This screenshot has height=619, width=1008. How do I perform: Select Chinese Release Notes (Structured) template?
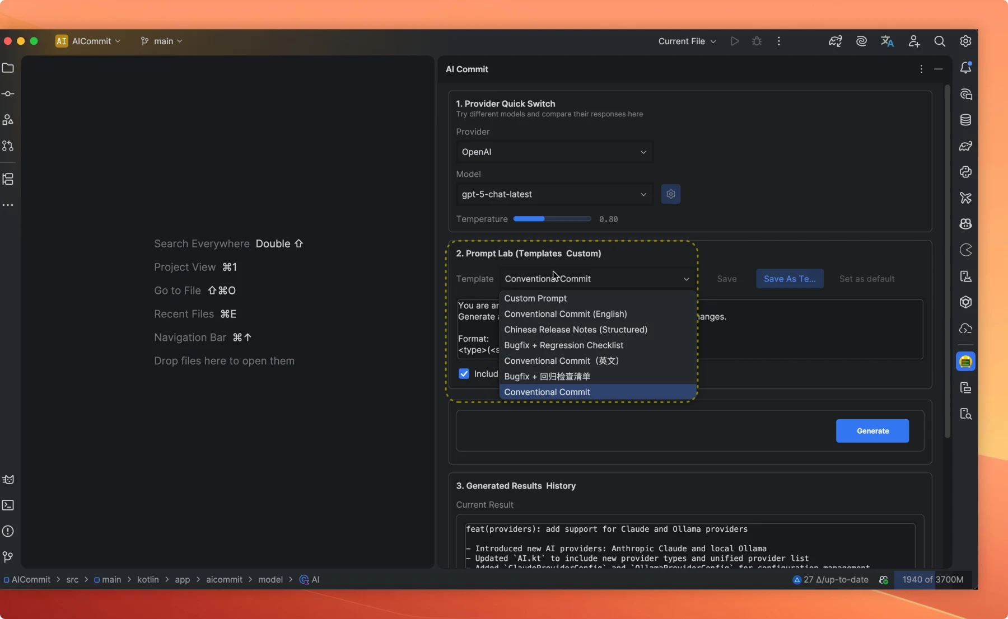click(x=576, y=330)
